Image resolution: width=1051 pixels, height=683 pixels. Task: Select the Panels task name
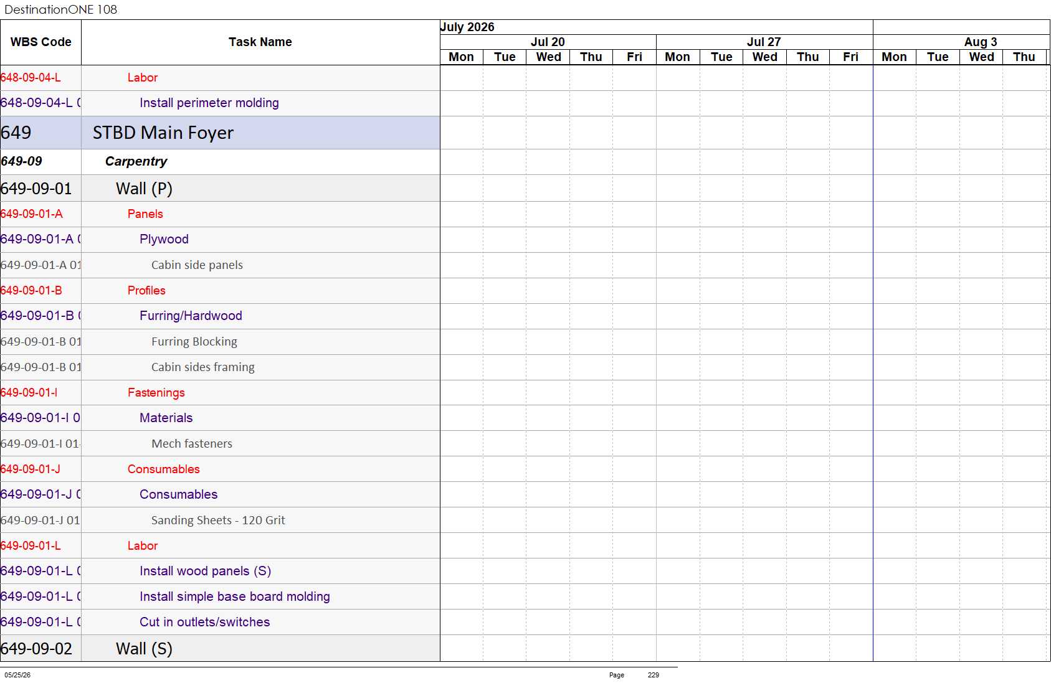point(145,214)
